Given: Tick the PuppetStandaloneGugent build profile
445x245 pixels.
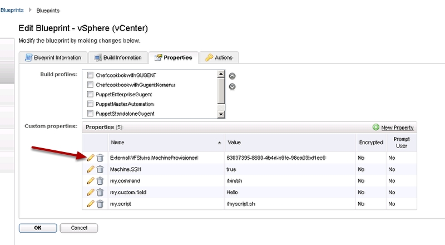Looking at the screenshot, I should [90, 114].
